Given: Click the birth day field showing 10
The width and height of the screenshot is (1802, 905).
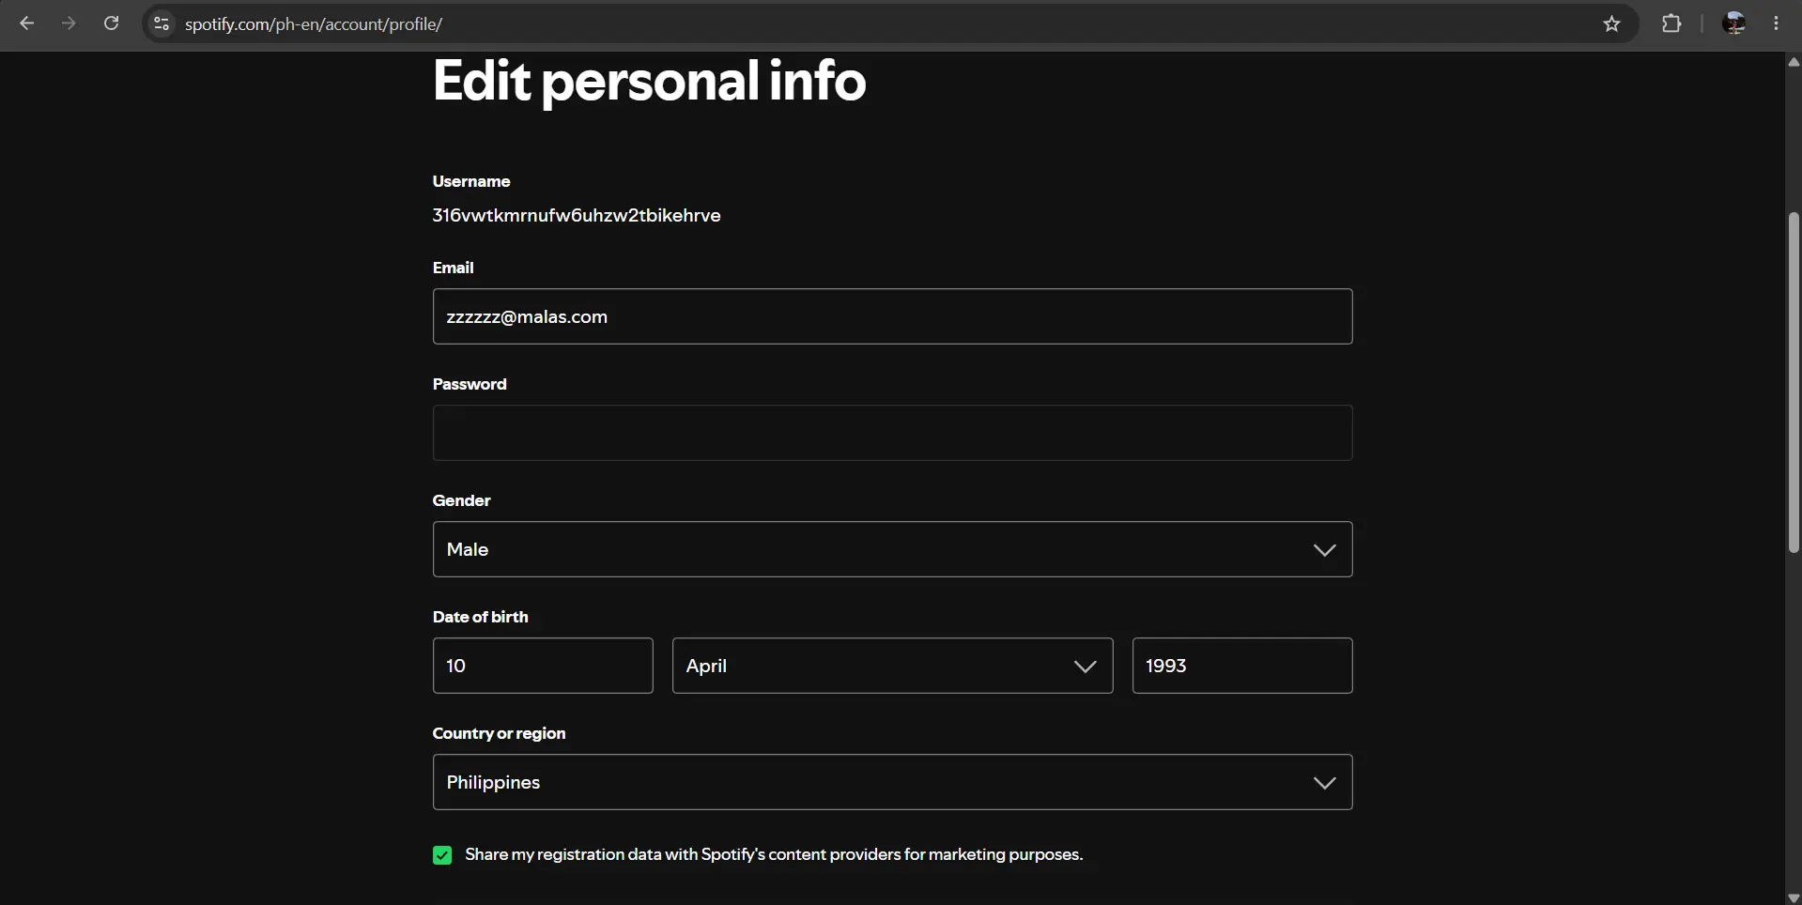Looking at the screenshot, I should (x=543, y=666).
